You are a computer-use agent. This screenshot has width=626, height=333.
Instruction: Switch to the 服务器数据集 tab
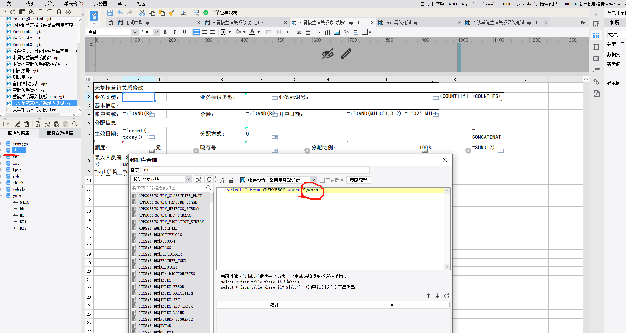tap(60, 133)
